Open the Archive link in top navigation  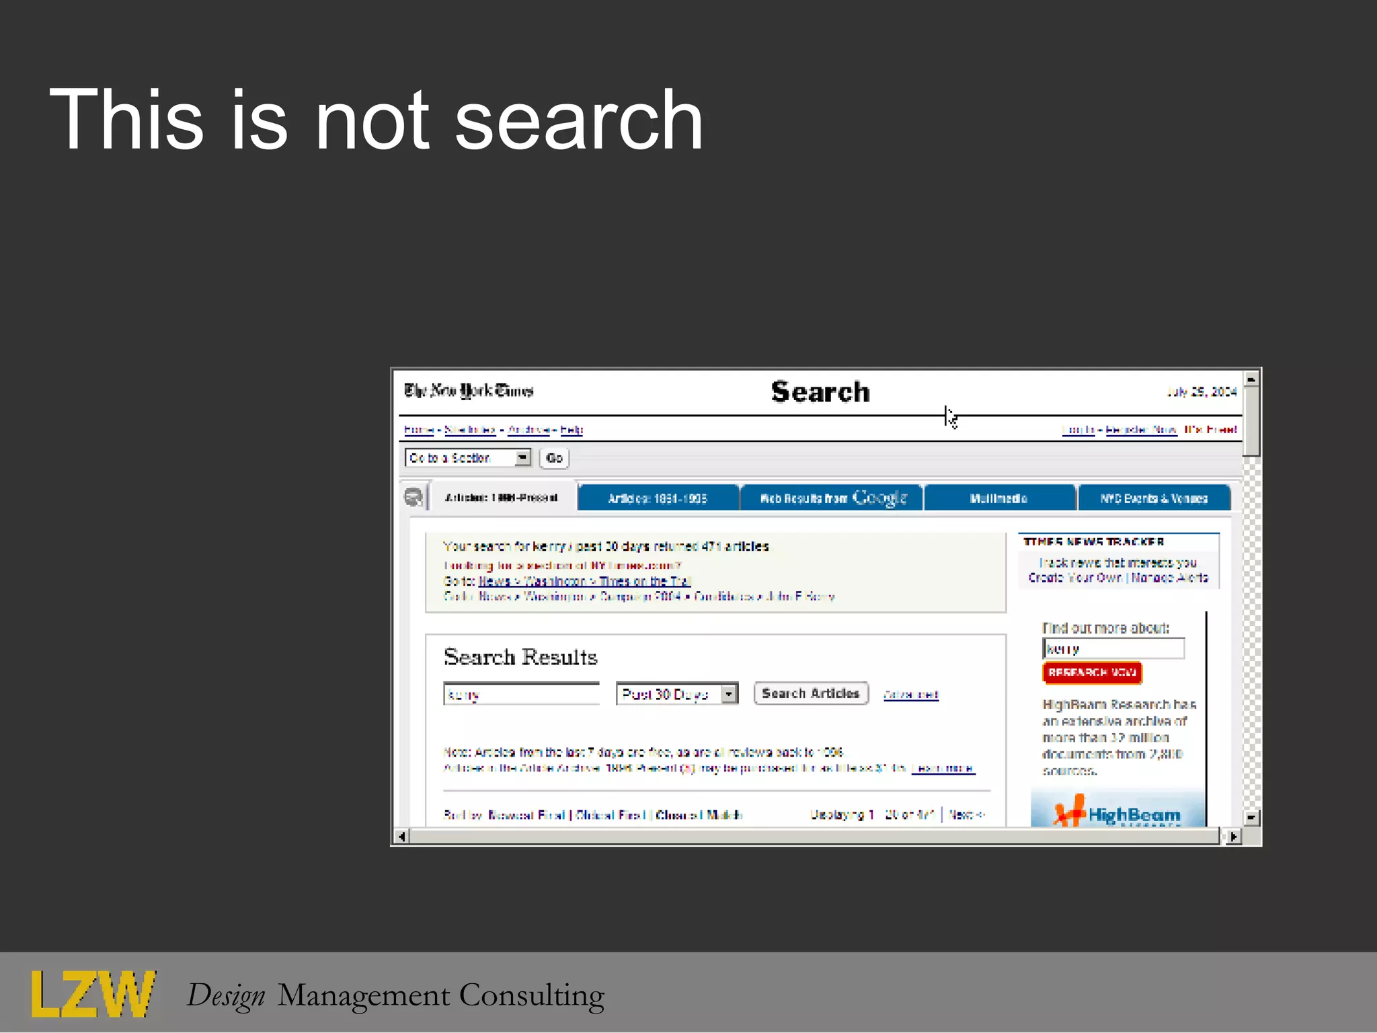pos(529,430)
